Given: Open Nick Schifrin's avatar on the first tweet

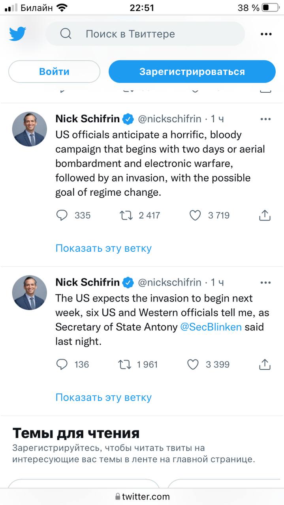Looking at the screenshot, I should click(x=30, y=129).
